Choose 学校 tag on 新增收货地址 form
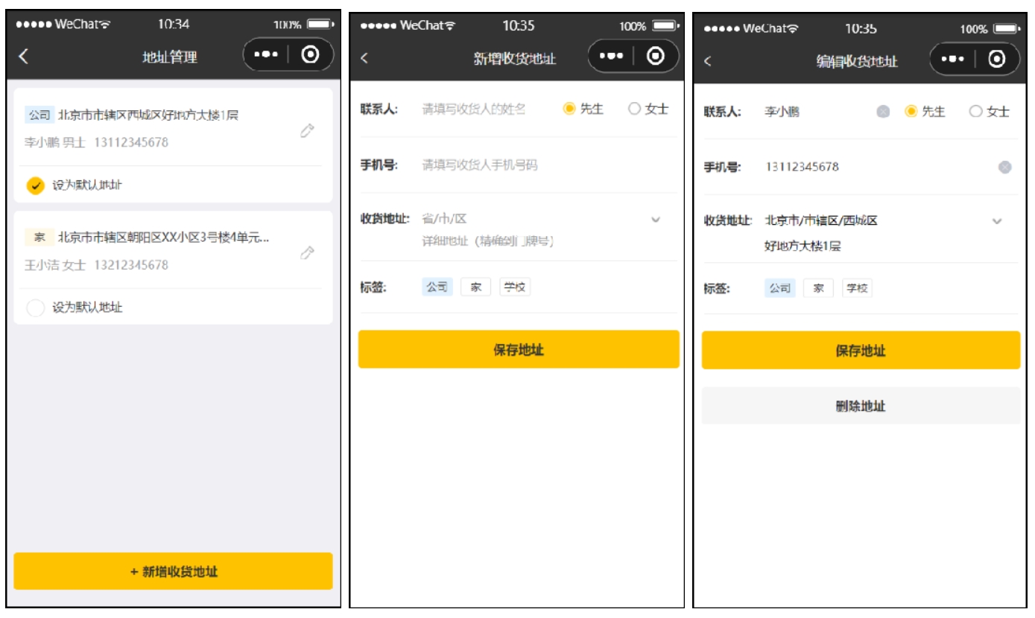Viewport: 1035px width, 618px height. [x=515, y=287]
